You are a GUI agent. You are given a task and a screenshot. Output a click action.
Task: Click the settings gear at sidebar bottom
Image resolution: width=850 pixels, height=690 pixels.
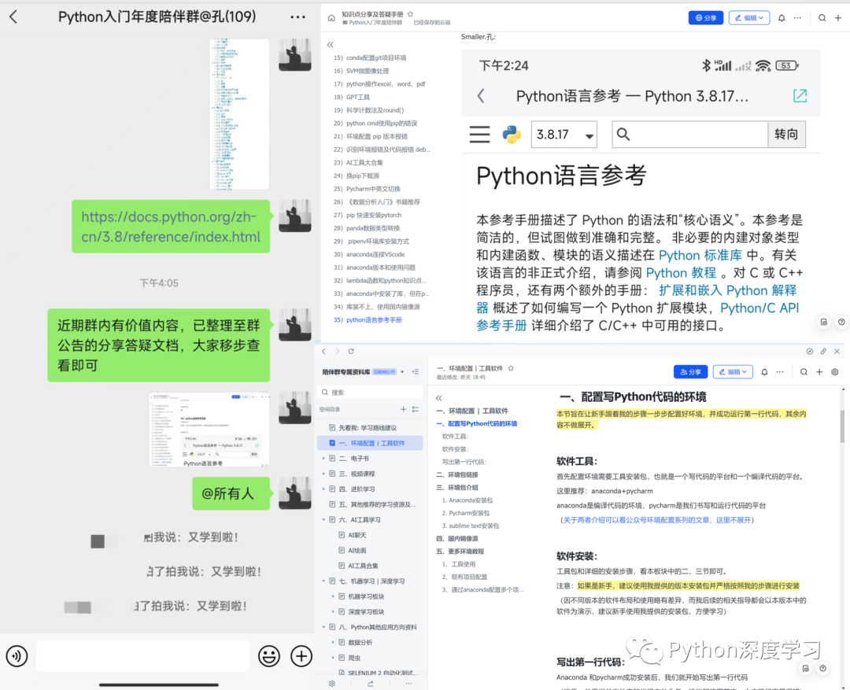pyautogui.click(x=332, y=684)
